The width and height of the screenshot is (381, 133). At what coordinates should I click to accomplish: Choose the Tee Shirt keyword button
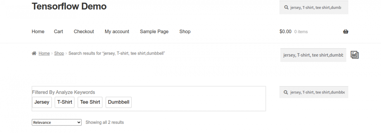[90, 102]
